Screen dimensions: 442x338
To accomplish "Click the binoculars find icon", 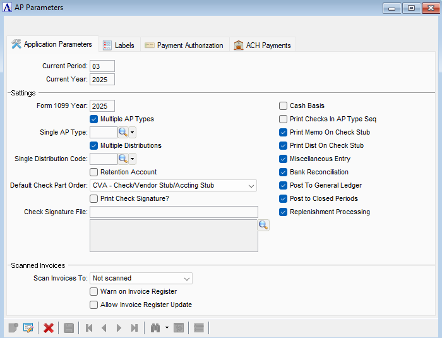I will [155, 328].
